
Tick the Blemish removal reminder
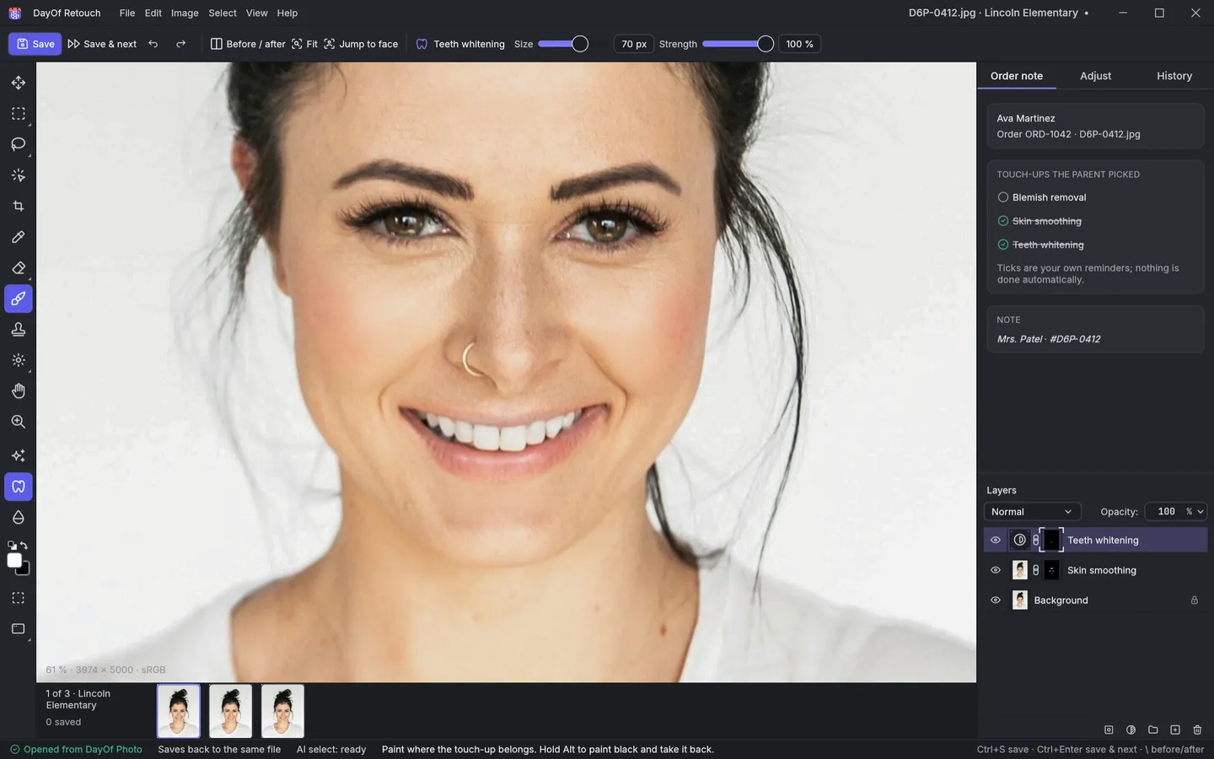click(x=1003, y=197)
